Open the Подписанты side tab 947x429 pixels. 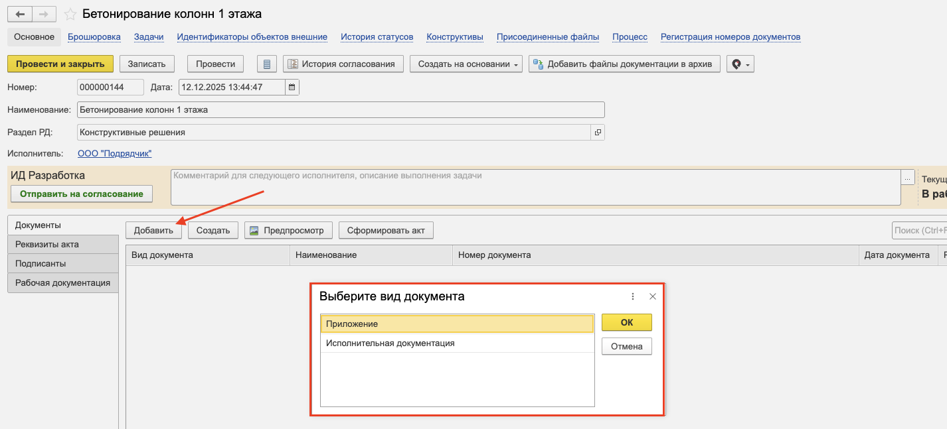pyautogui.click(x=41, y=263)
